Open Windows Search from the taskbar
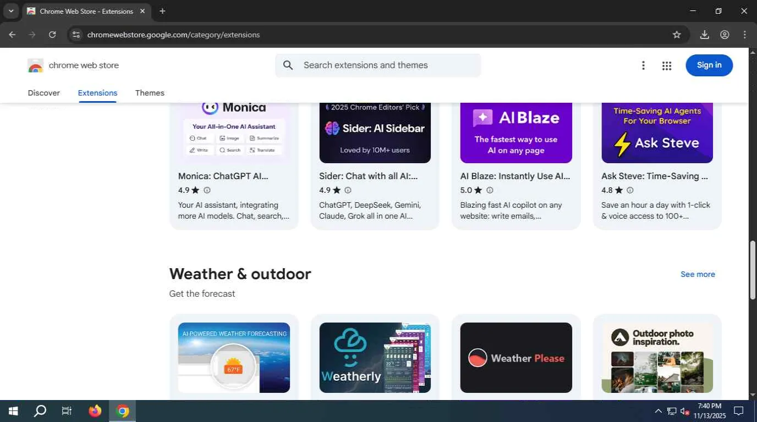The image size is (757, 422). click(40, 411)
